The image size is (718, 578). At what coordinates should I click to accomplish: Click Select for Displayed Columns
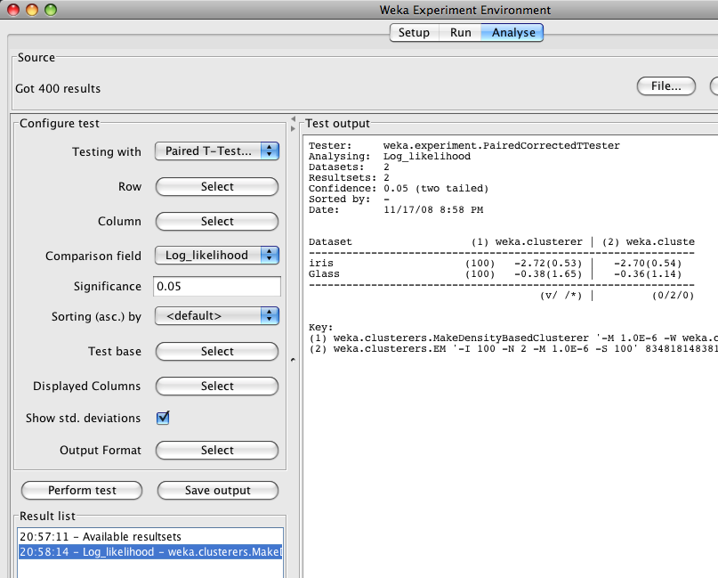(216, 386)
